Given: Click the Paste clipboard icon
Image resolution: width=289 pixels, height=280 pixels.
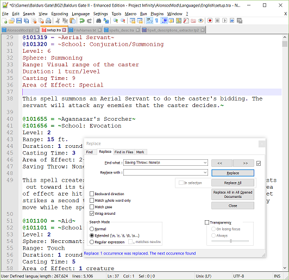Looking at the screenshot, I should coord(73,21).
